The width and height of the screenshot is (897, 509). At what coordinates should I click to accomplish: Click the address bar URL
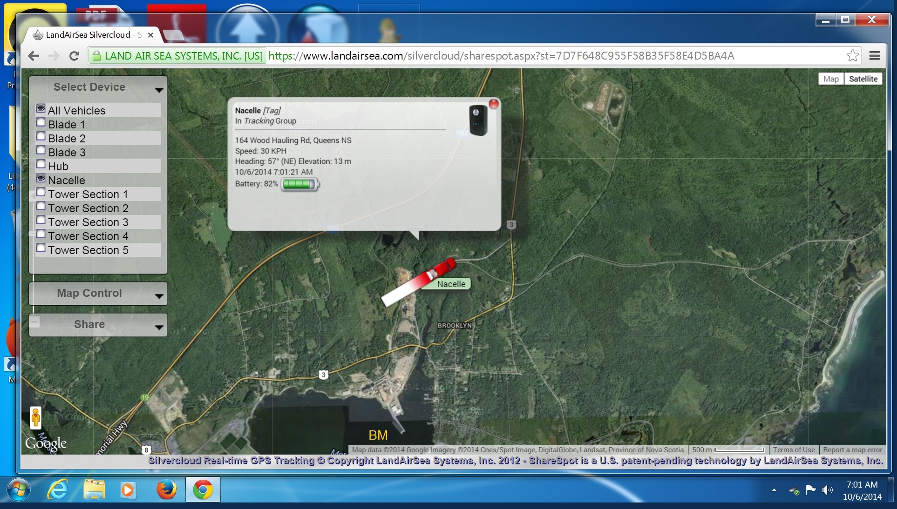(501, 56)
